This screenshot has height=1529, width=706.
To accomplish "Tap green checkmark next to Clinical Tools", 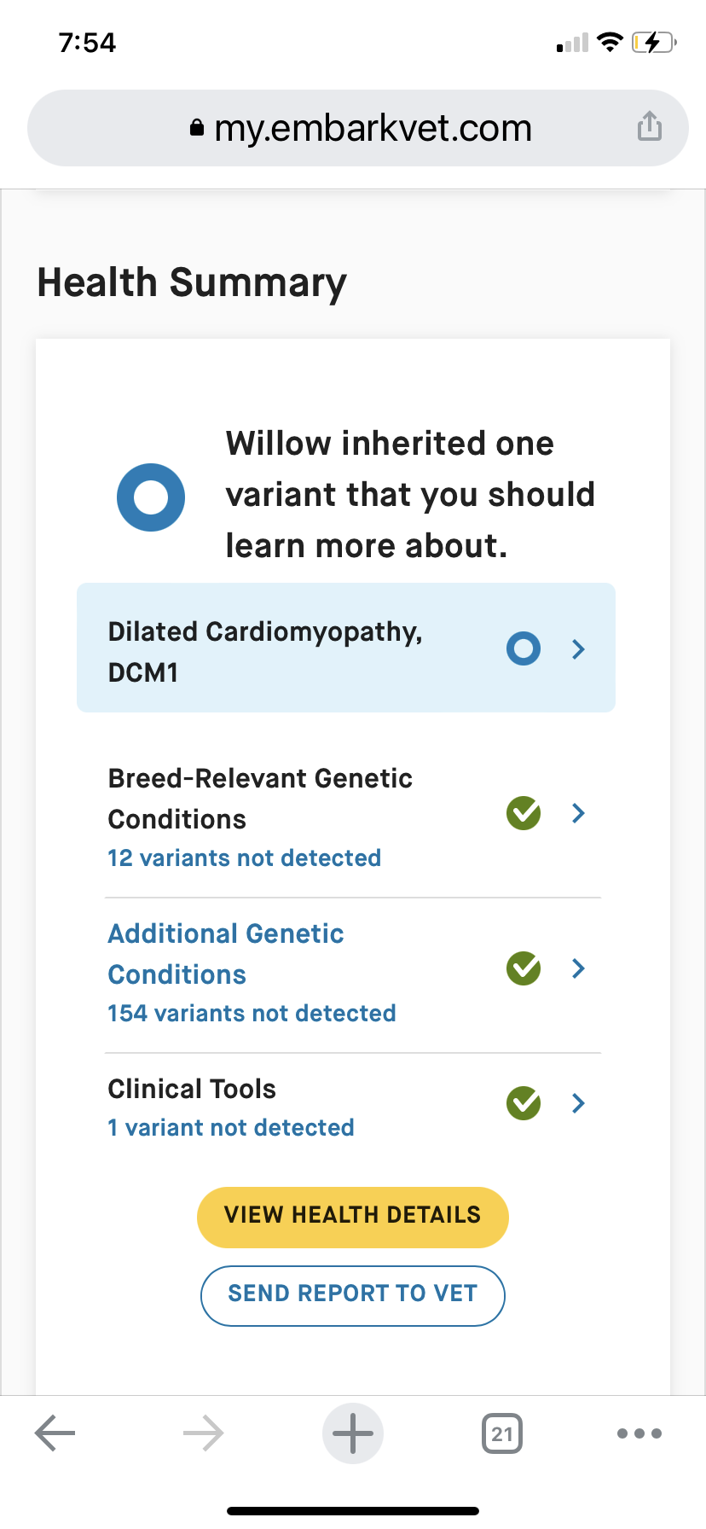I will point(524,1103).
